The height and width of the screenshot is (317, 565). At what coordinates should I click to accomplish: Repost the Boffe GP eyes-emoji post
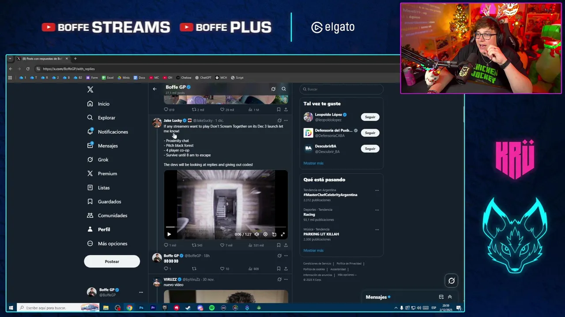click(x=194, y=269)
